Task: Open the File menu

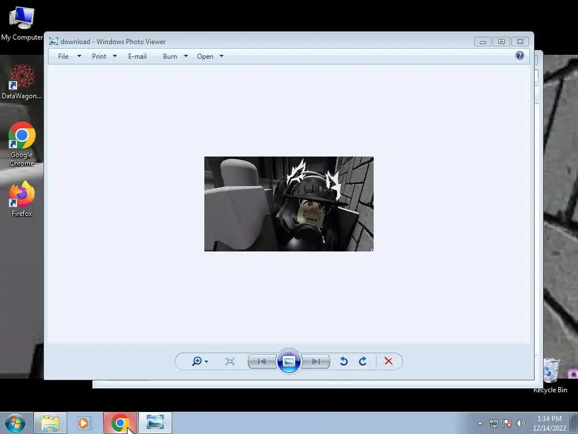Action: tap(63, 57)
